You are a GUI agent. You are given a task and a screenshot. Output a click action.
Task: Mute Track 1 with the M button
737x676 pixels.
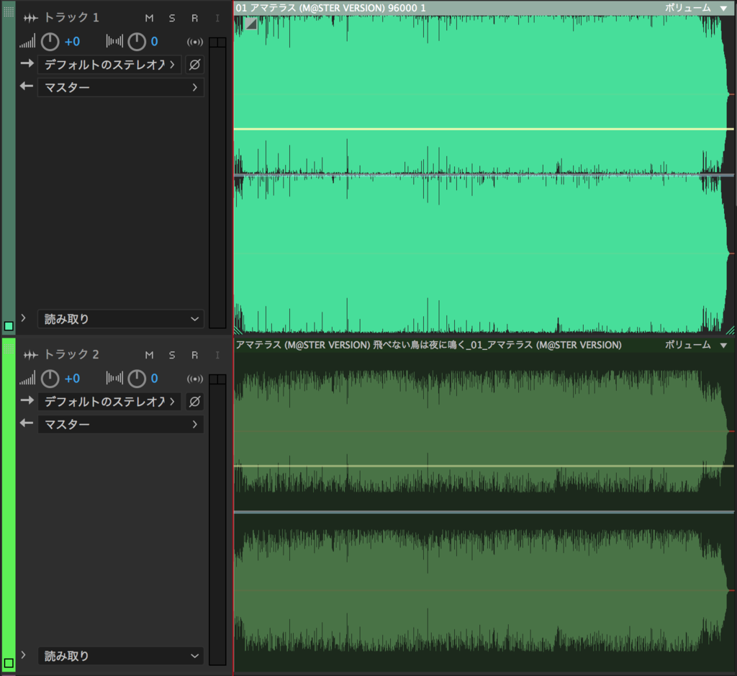click(x=149, y=18)
